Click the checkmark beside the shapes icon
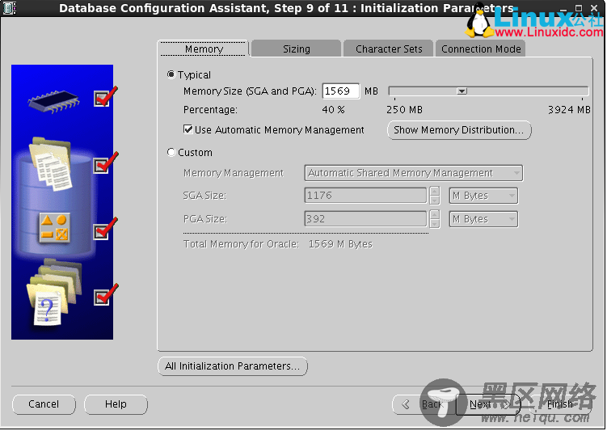This screenshot has height=431, width=607. point(105,229)
